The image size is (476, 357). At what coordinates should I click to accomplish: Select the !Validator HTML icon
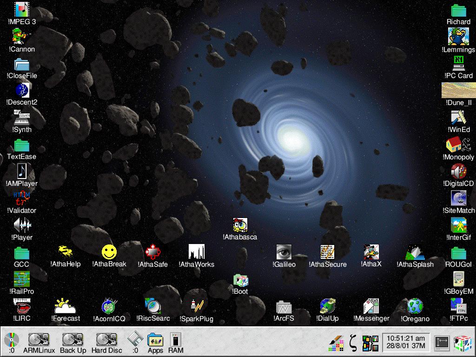(21, 198)
